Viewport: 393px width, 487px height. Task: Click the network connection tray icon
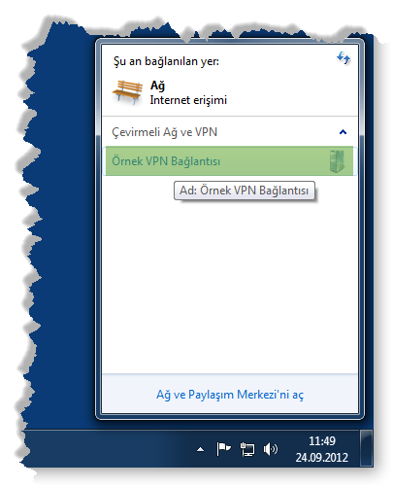click(x=247, y=449)
